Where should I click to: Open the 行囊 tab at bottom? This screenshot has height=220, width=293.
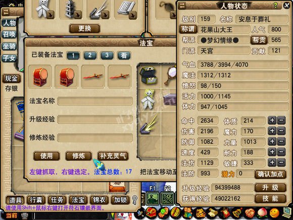36,200
